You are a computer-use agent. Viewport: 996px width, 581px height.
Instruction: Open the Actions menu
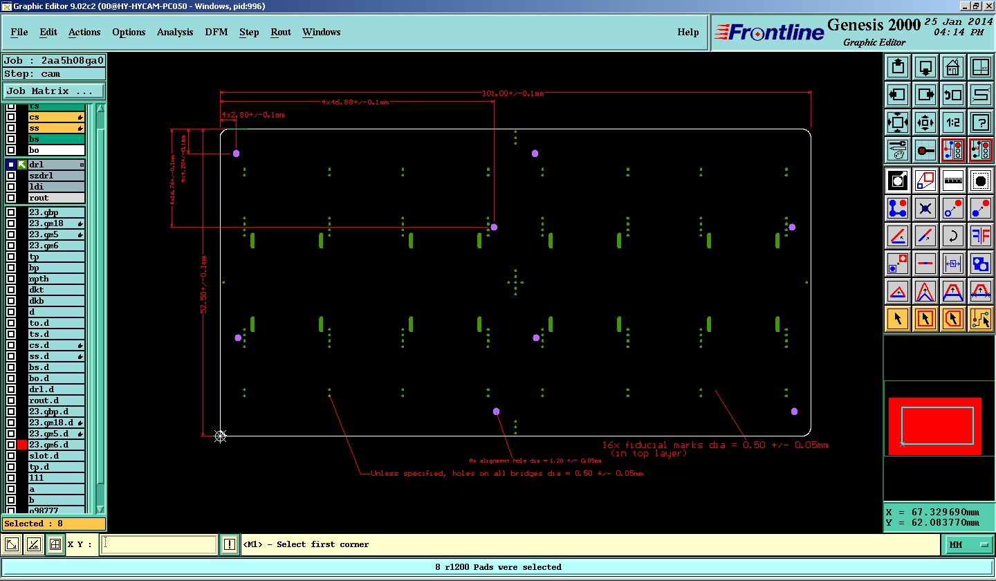(x=84, y=32)
